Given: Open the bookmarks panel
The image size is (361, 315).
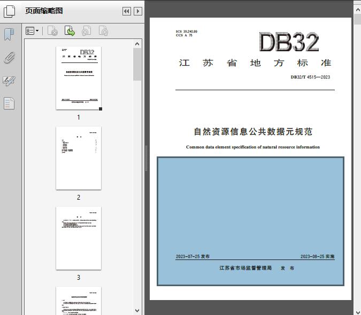Looking at the screenshot, I should point(9,35).
